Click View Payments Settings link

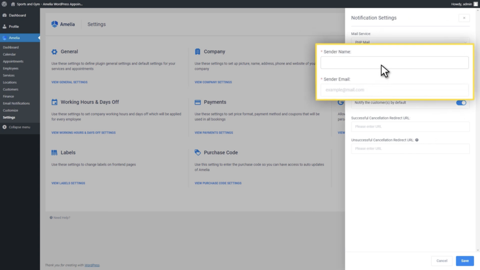pyautogui.click(x=214, y=133)
